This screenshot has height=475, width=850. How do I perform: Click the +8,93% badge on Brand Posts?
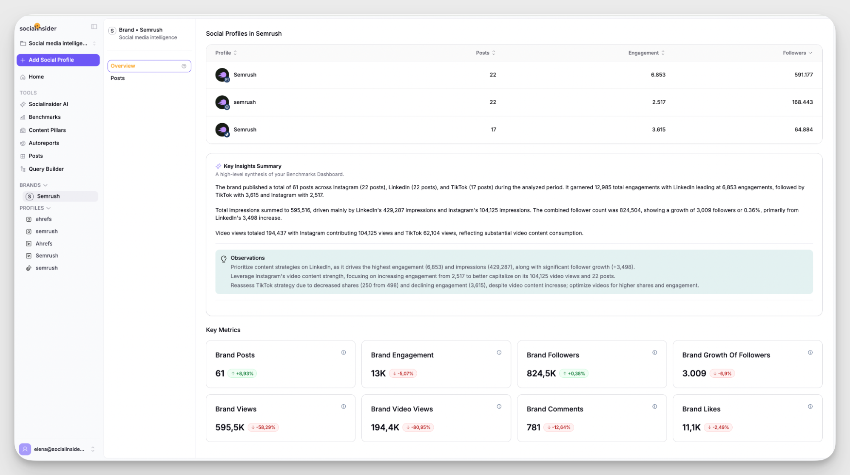[x=242, y=373]
